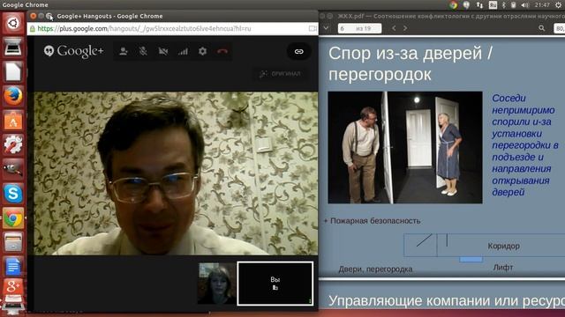Open the sound volume indicator

525,4
